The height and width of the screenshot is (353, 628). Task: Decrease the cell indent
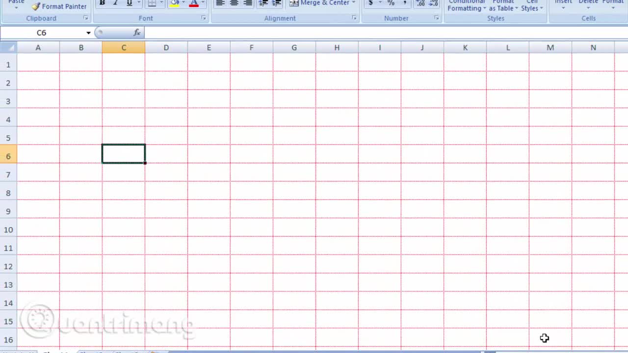tap(263, 3)
